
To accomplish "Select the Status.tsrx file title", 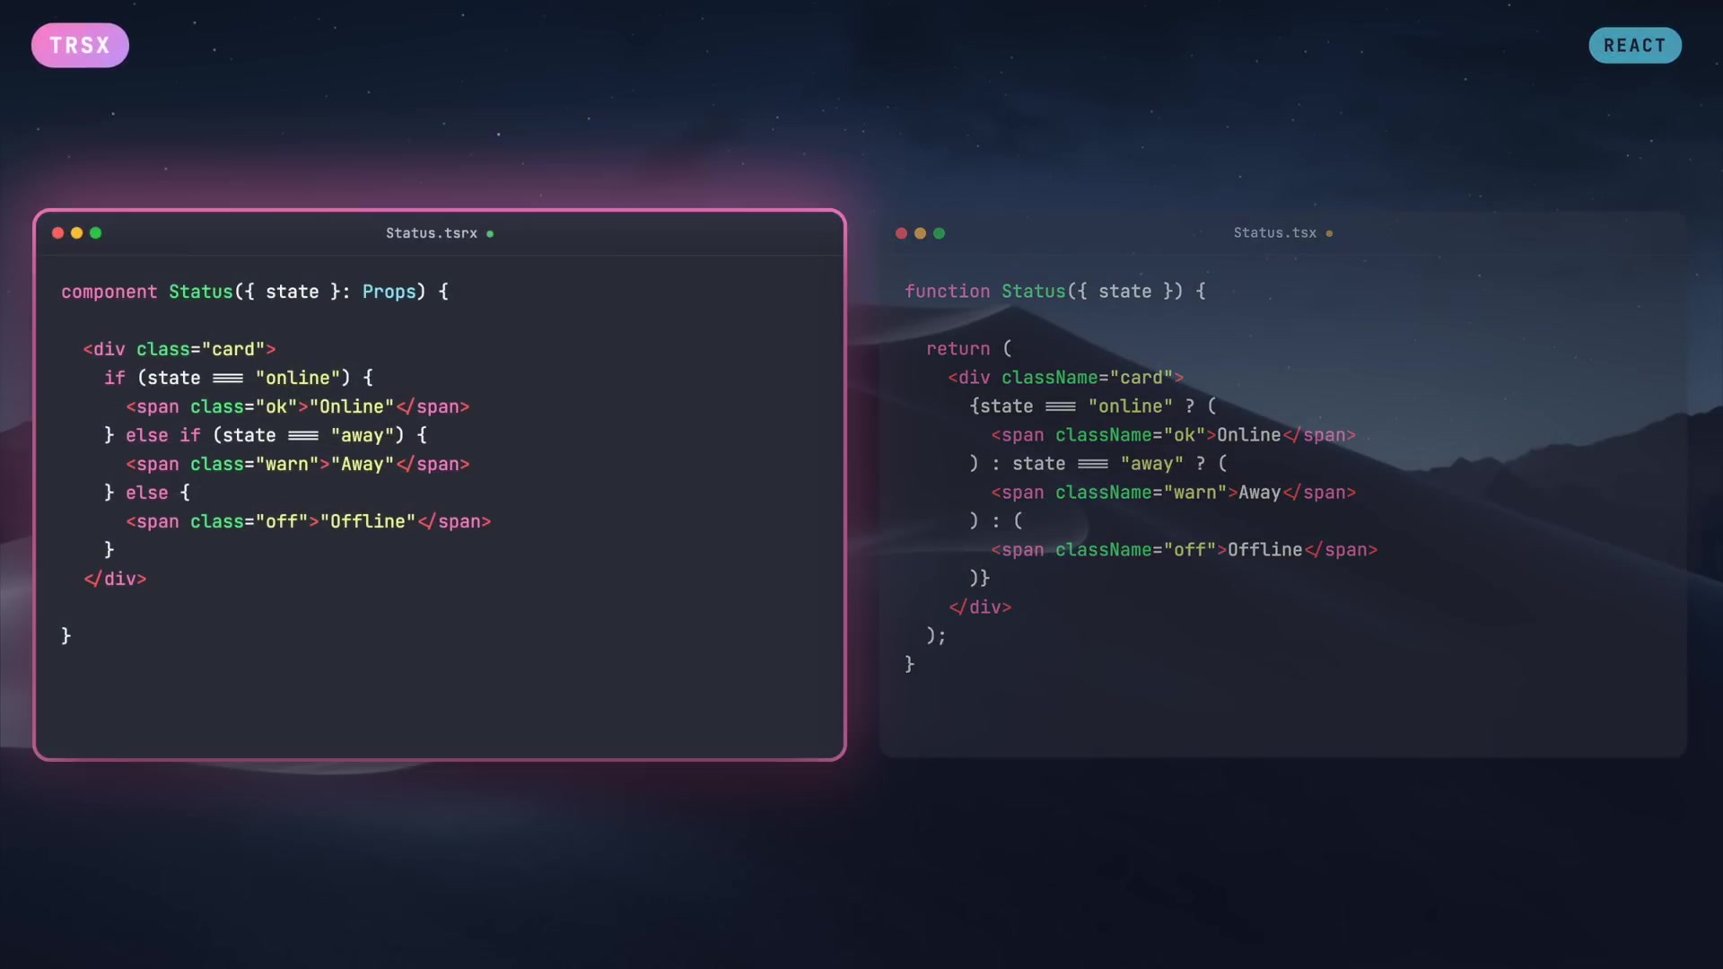I will 432,233.
